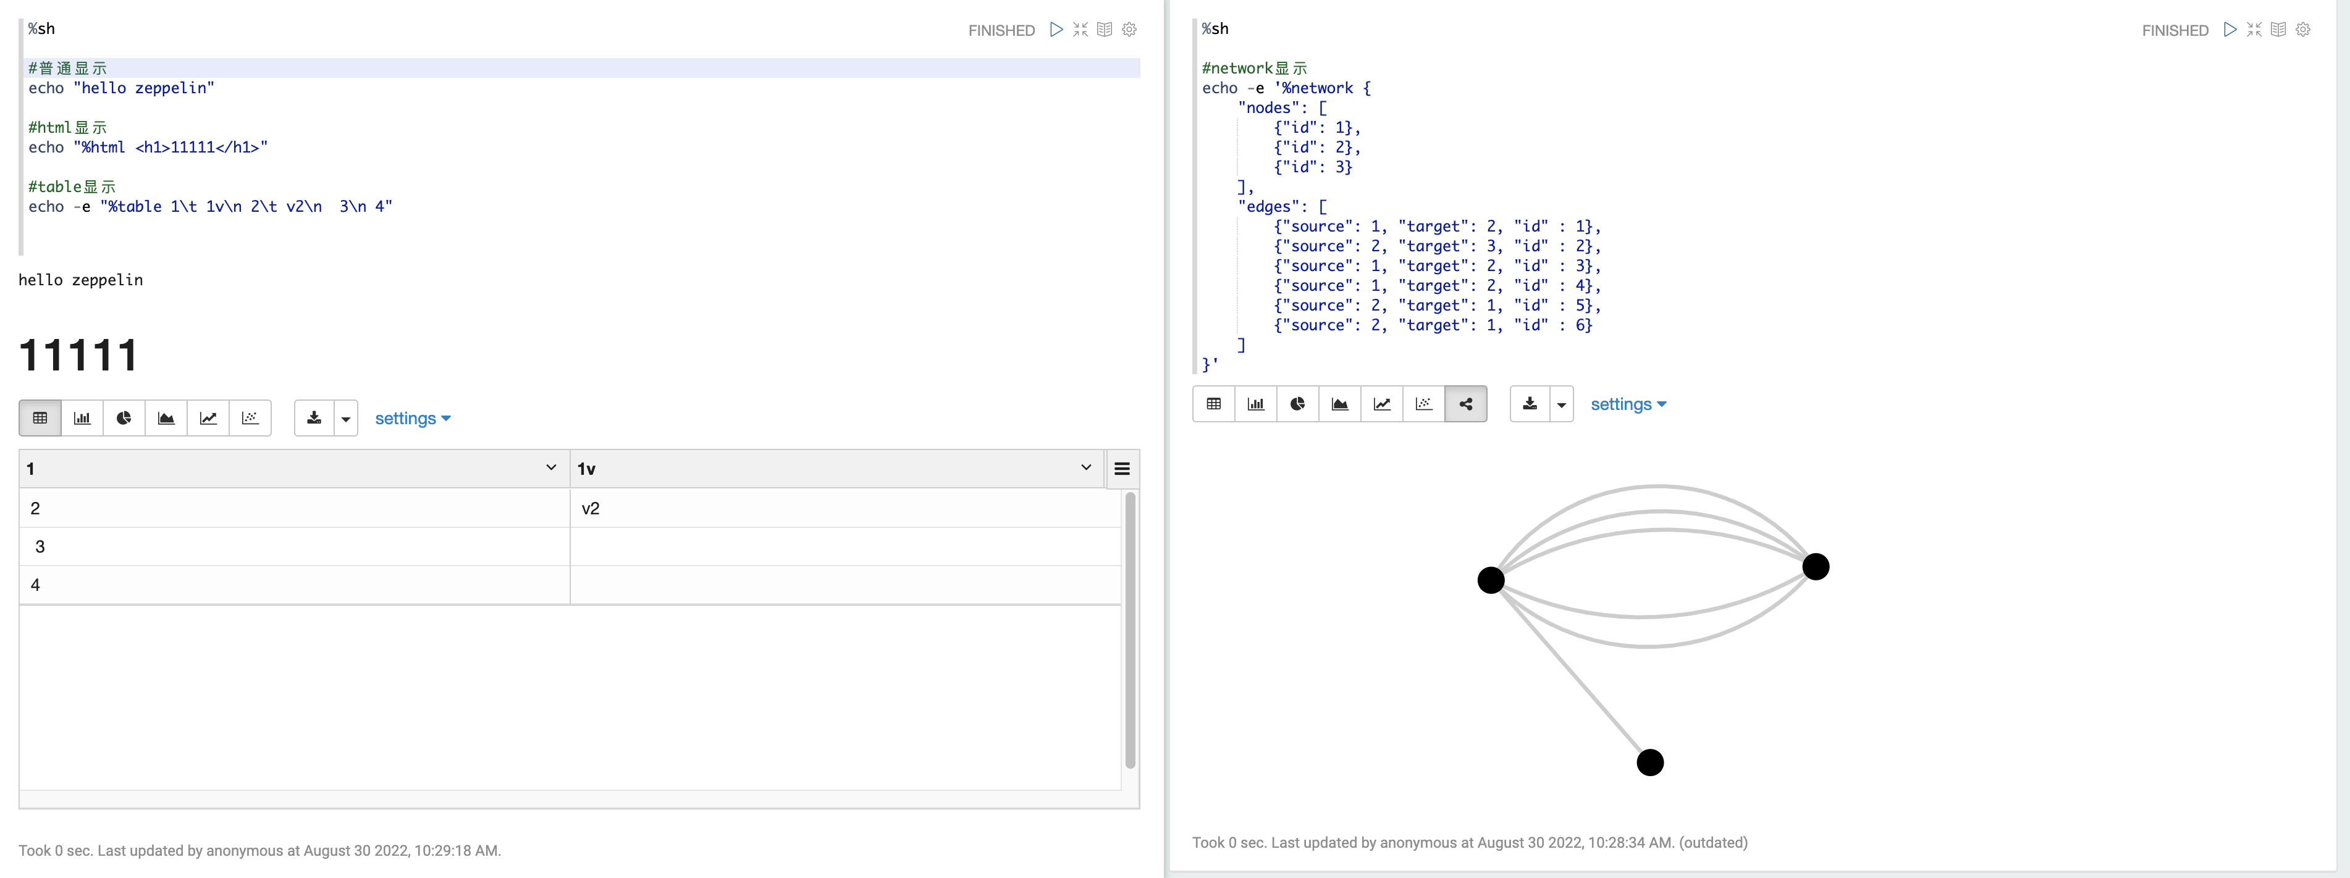Open column menu for column 1v
This screenshot has height=878, width=2350.
click(1085, 468)
